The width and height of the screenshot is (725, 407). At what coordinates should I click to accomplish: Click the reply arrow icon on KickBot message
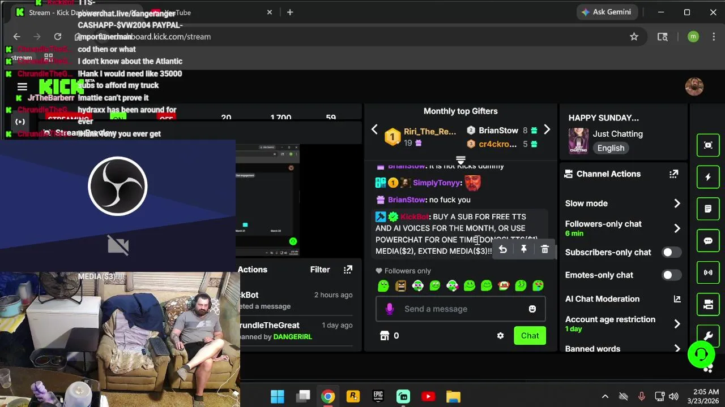(502, 249)
